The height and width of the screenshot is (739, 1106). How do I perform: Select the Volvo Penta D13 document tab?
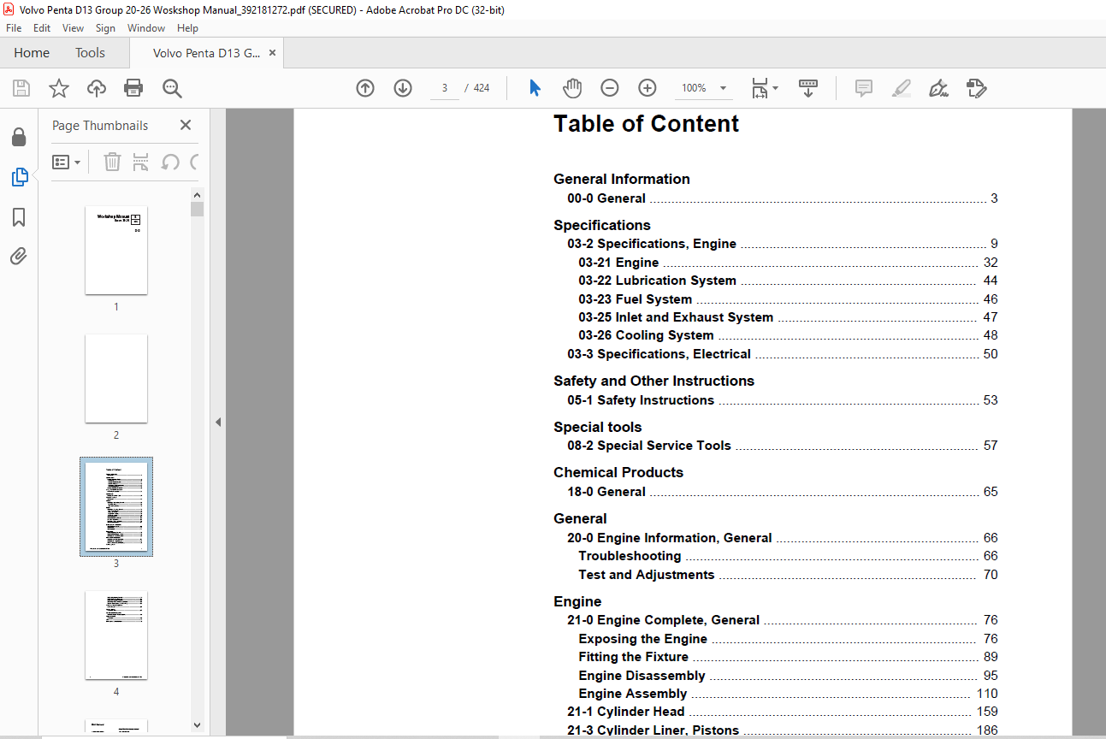(x=207, y=53)
